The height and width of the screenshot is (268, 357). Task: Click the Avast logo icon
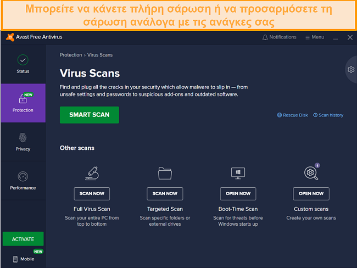click(10, 37)
